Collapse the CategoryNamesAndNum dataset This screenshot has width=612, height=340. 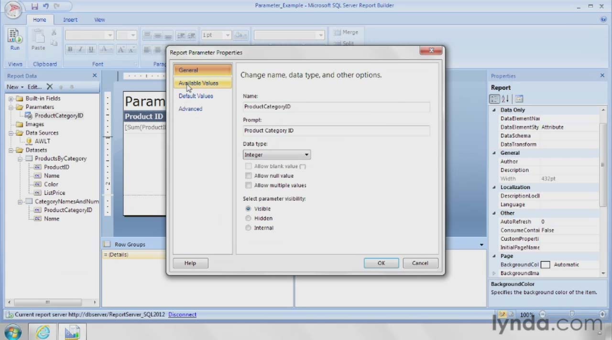click(x=21, y=202)
